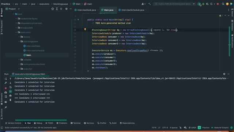234x132 pixels.
Task: Click the warning indicator in editor corner
Action: pos(221,15)
